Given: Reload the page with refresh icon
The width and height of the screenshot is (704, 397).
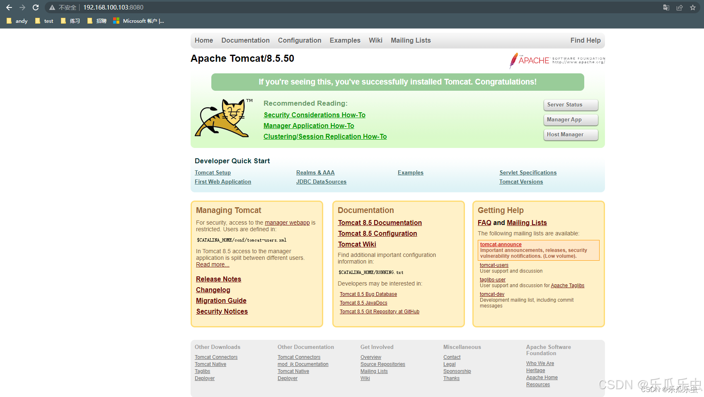Looking at the screenshot, I should point(36,7).
